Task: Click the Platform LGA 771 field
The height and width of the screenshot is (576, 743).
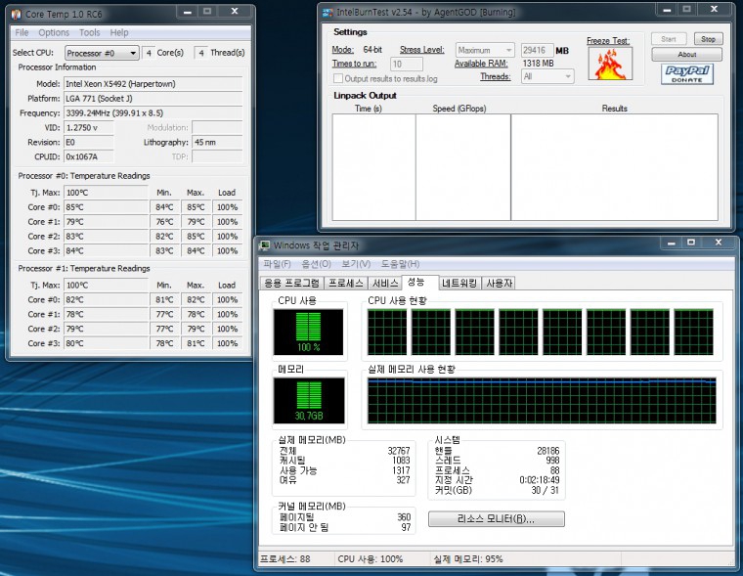Action: click(x=153, y=99)
